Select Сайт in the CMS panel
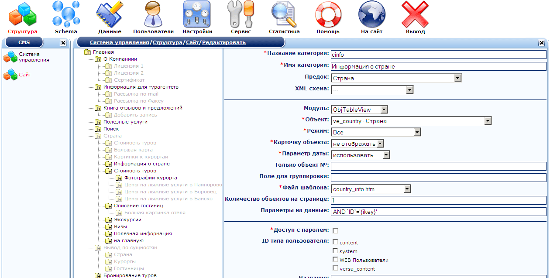This screenshot has width=550, height=278. pos(25,75)
